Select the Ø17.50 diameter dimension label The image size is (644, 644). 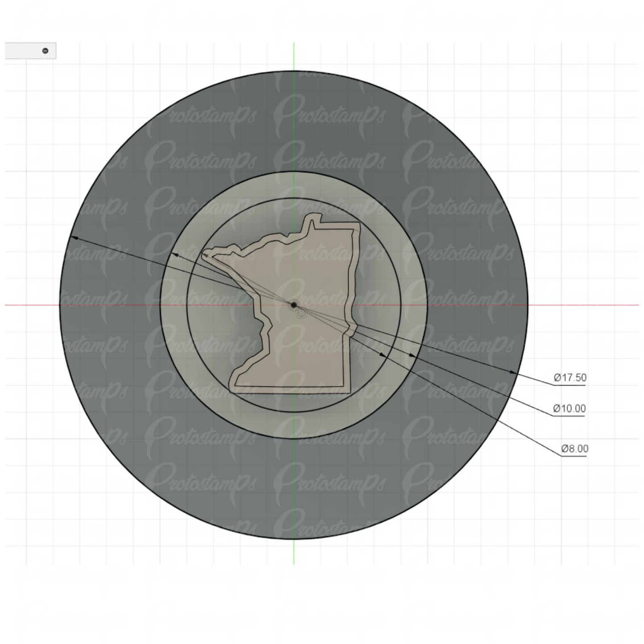pos(570,377)
